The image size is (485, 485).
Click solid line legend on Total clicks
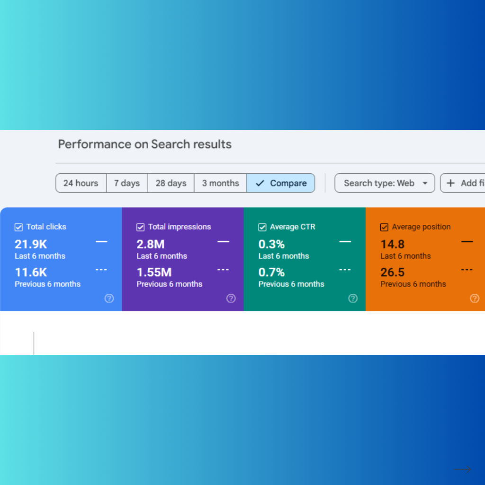tap(101, 242)
